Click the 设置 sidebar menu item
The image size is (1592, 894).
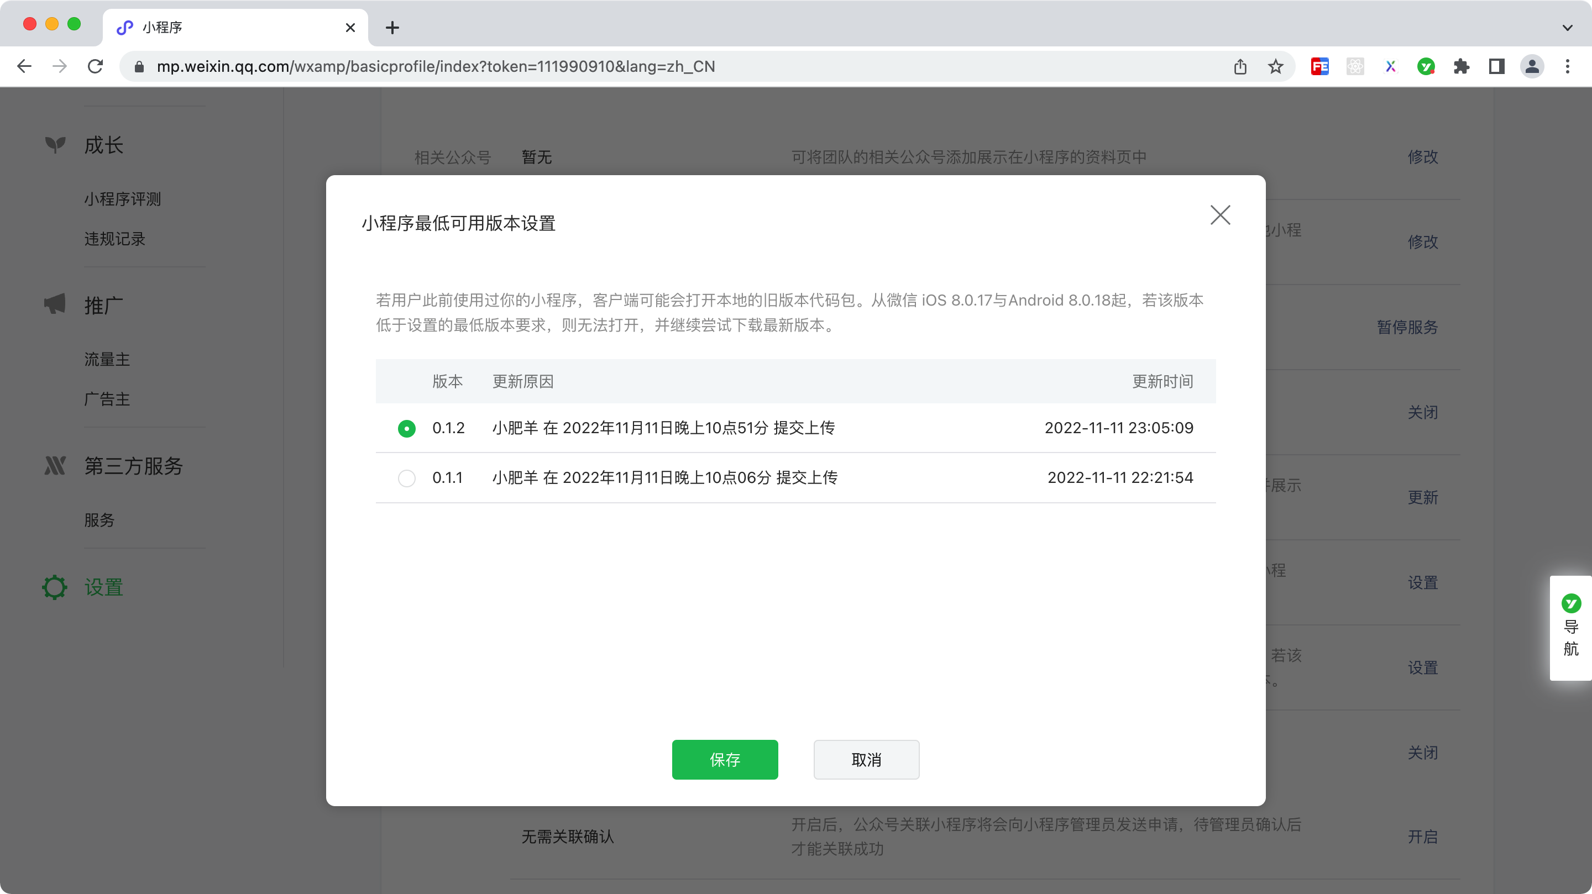tap(103, 587)
